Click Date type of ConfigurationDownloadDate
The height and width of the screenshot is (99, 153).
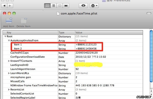(61, 57)
